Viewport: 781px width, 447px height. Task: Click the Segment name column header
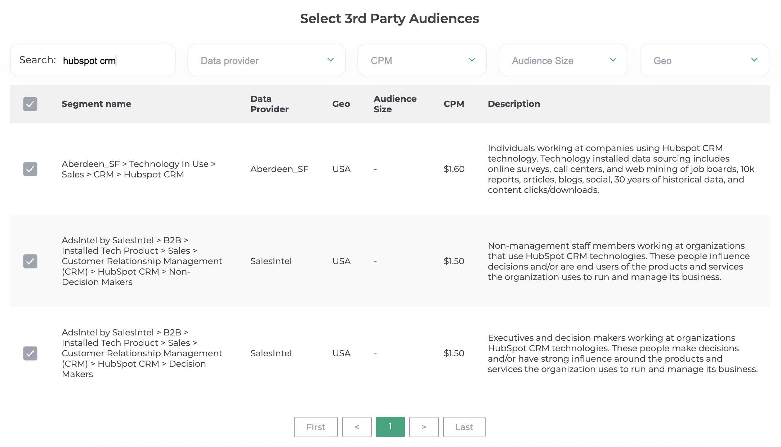[x=97, y=104]
